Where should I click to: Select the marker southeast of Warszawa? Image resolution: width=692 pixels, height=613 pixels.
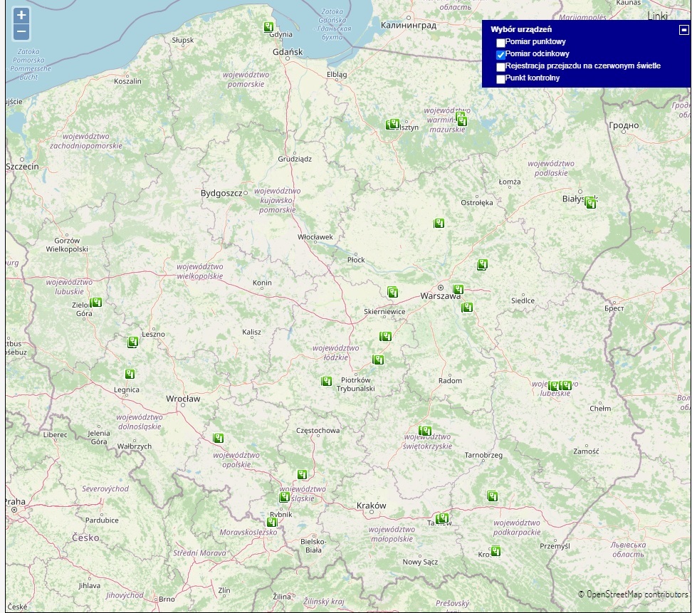(x=467, y=307)
